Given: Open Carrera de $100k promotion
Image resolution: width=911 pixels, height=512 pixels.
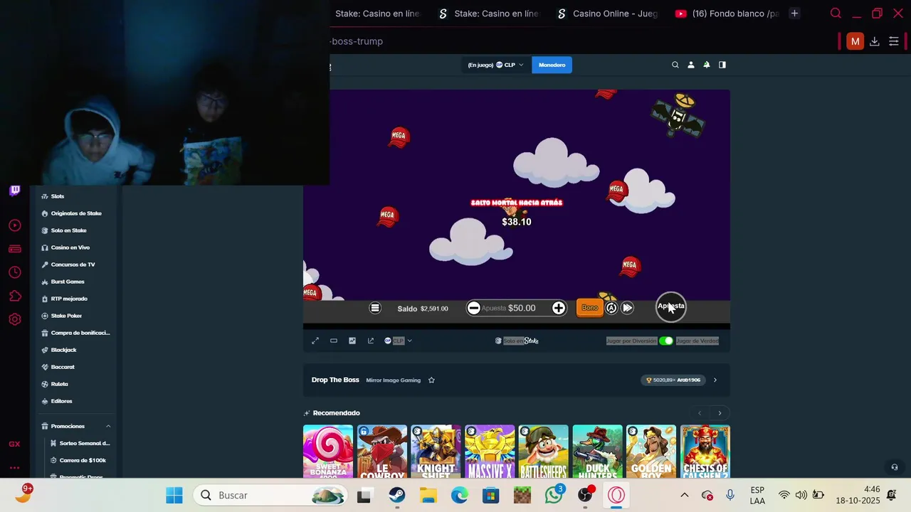Looking at the screenshot, I should 82,460.
